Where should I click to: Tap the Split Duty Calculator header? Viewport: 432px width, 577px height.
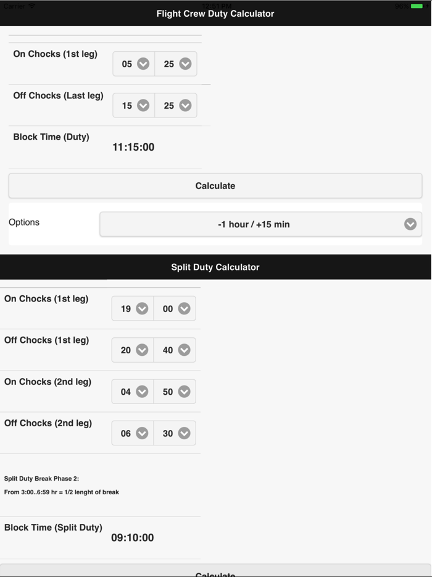point(215,267)
